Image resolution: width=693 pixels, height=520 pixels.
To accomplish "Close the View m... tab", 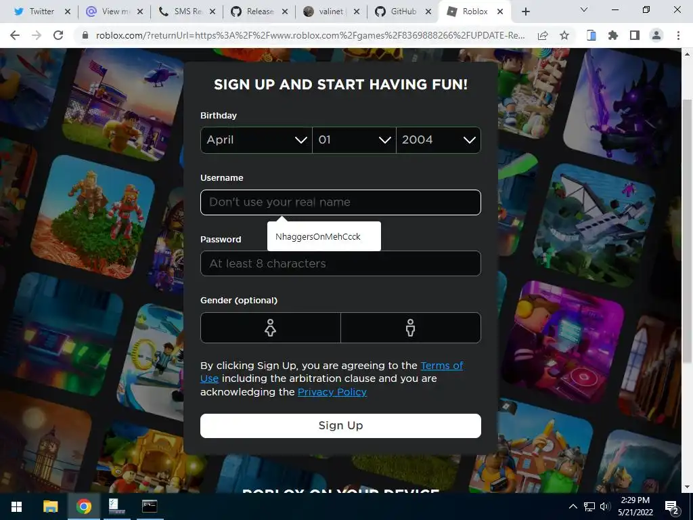I will tap(140, 12).
